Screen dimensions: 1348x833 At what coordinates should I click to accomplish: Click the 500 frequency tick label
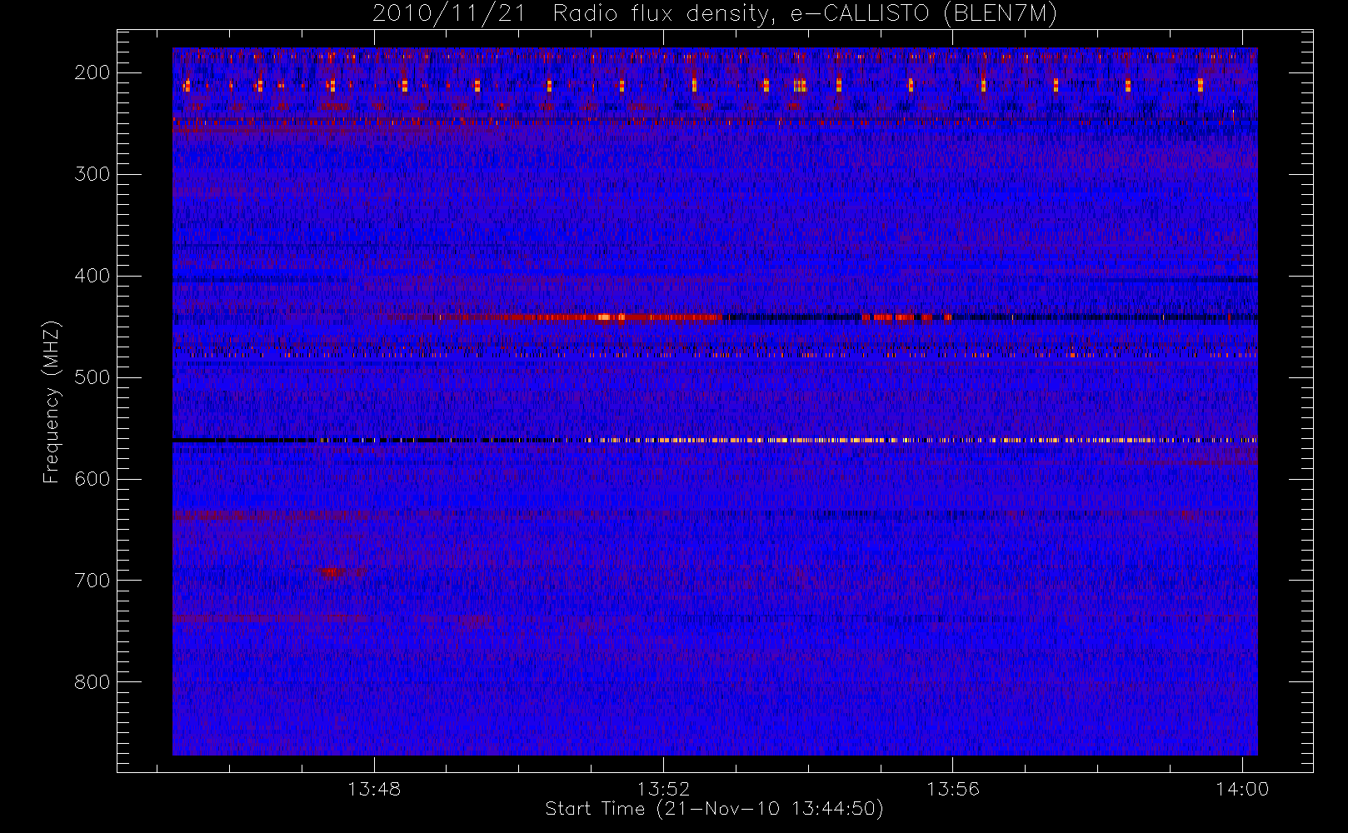[92, 377]
